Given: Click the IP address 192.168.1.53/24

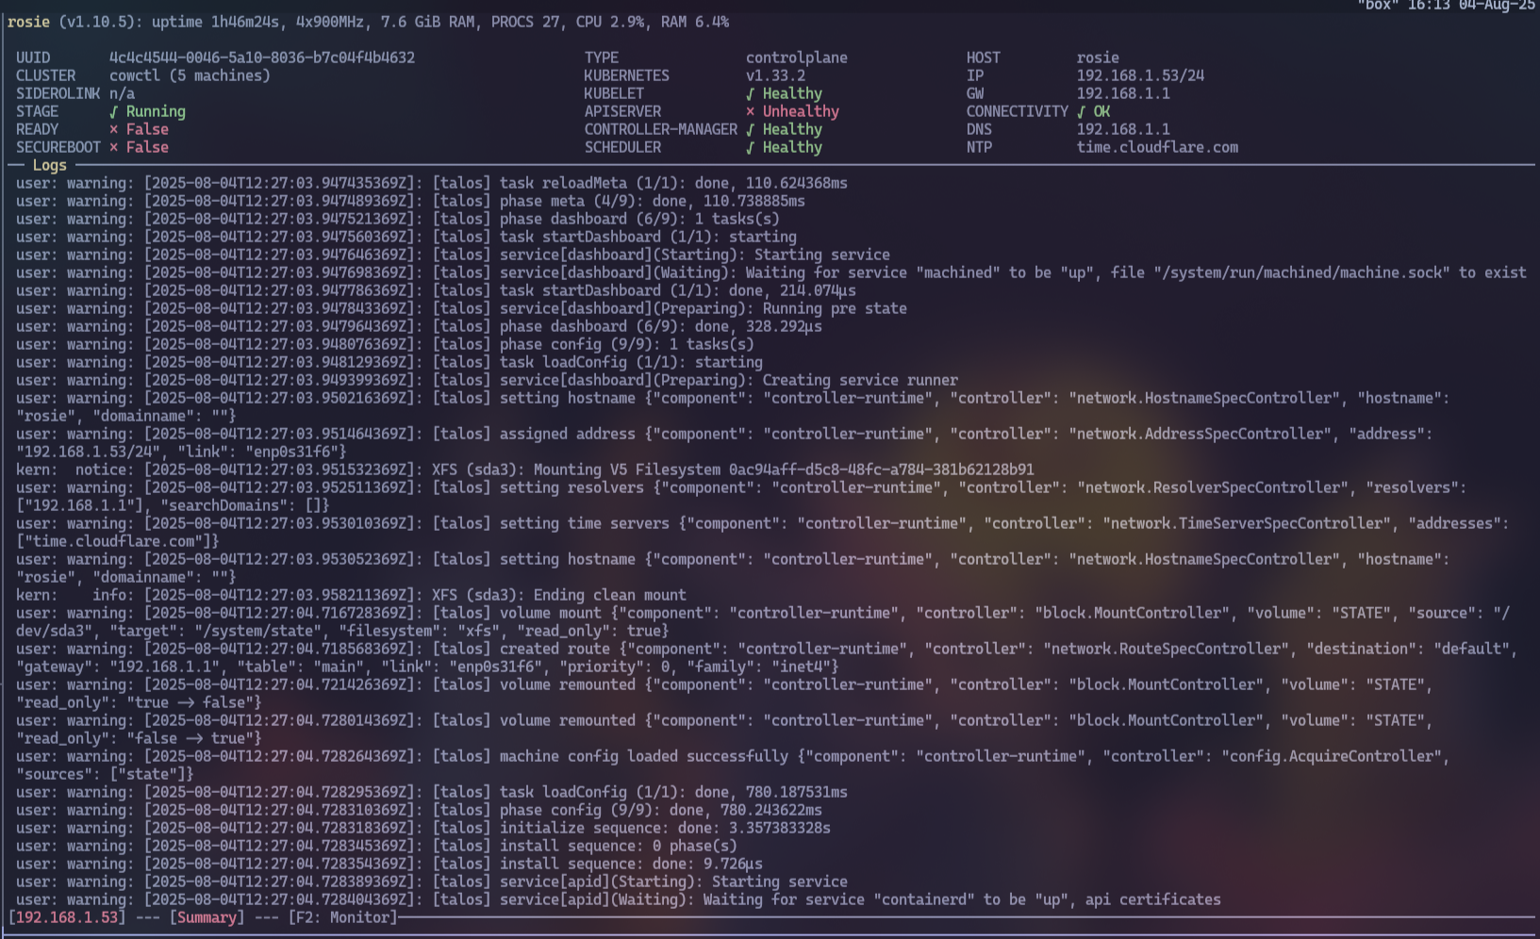Looking at the screenshot, I should pyautogui.click(x=1140, y=75).
